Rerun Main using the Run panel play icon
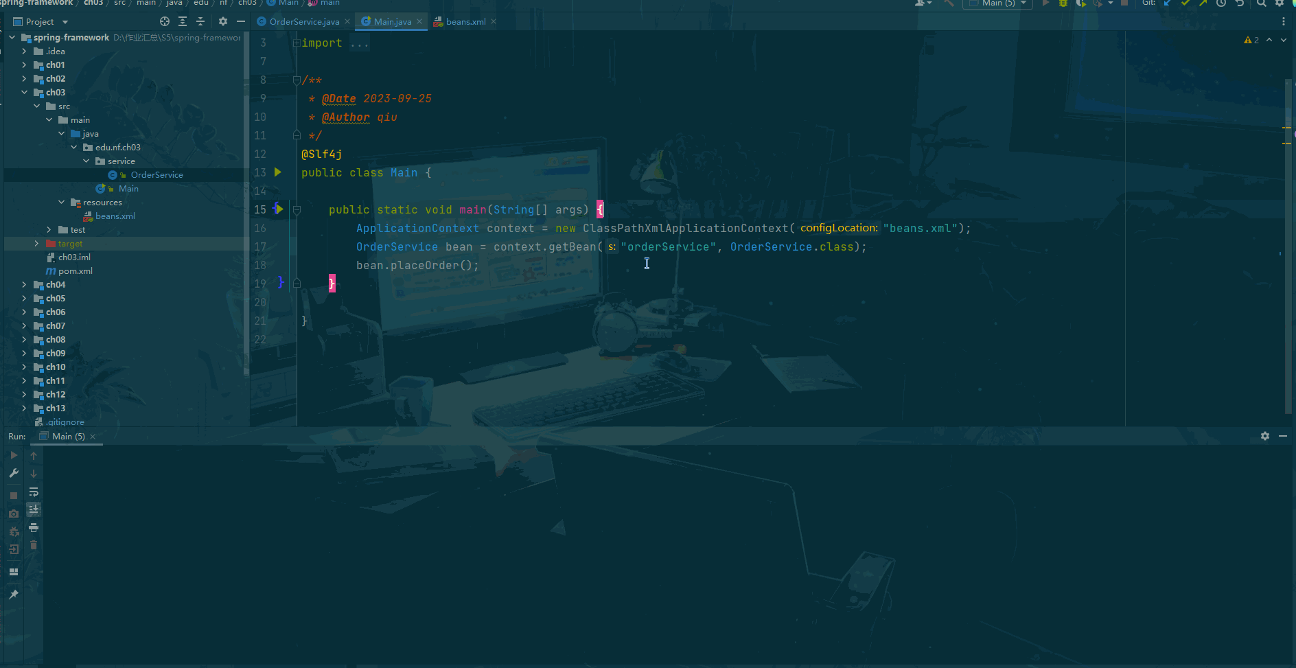This screenshot has height=668, width=1296. (13, 454)
